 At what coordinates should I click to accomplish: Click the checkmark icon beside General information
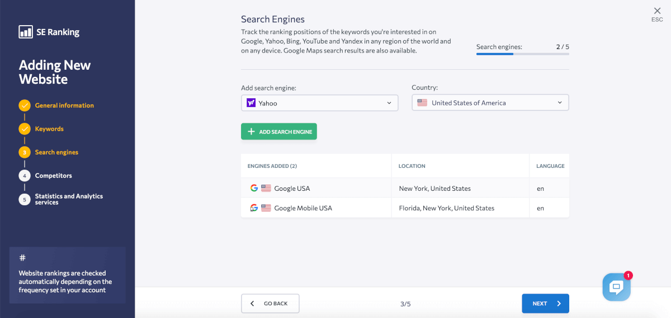click(x=24, y=105)
